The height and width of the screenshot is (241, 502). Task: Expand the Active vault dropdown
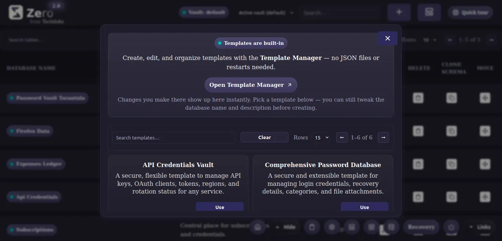[x=266, y=13]
